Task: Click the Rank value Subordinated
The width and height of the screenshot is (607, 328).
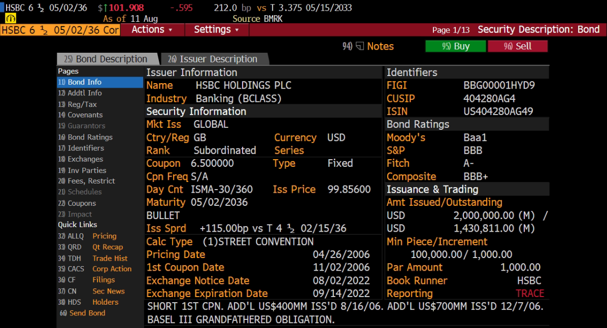Action: [224, 151]
